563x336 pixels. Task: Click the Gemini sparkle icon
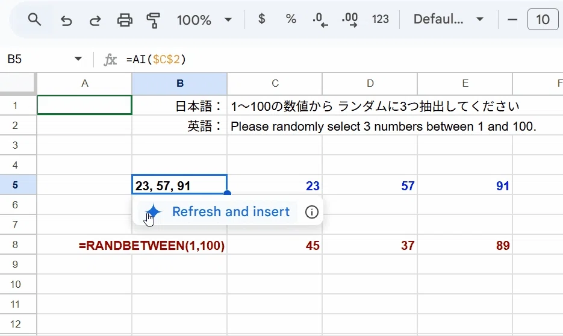(154, 211)
